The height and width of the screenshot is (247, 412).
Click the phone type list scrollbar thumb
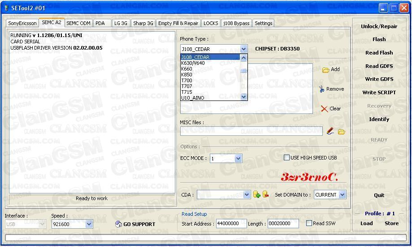(243, 71)
